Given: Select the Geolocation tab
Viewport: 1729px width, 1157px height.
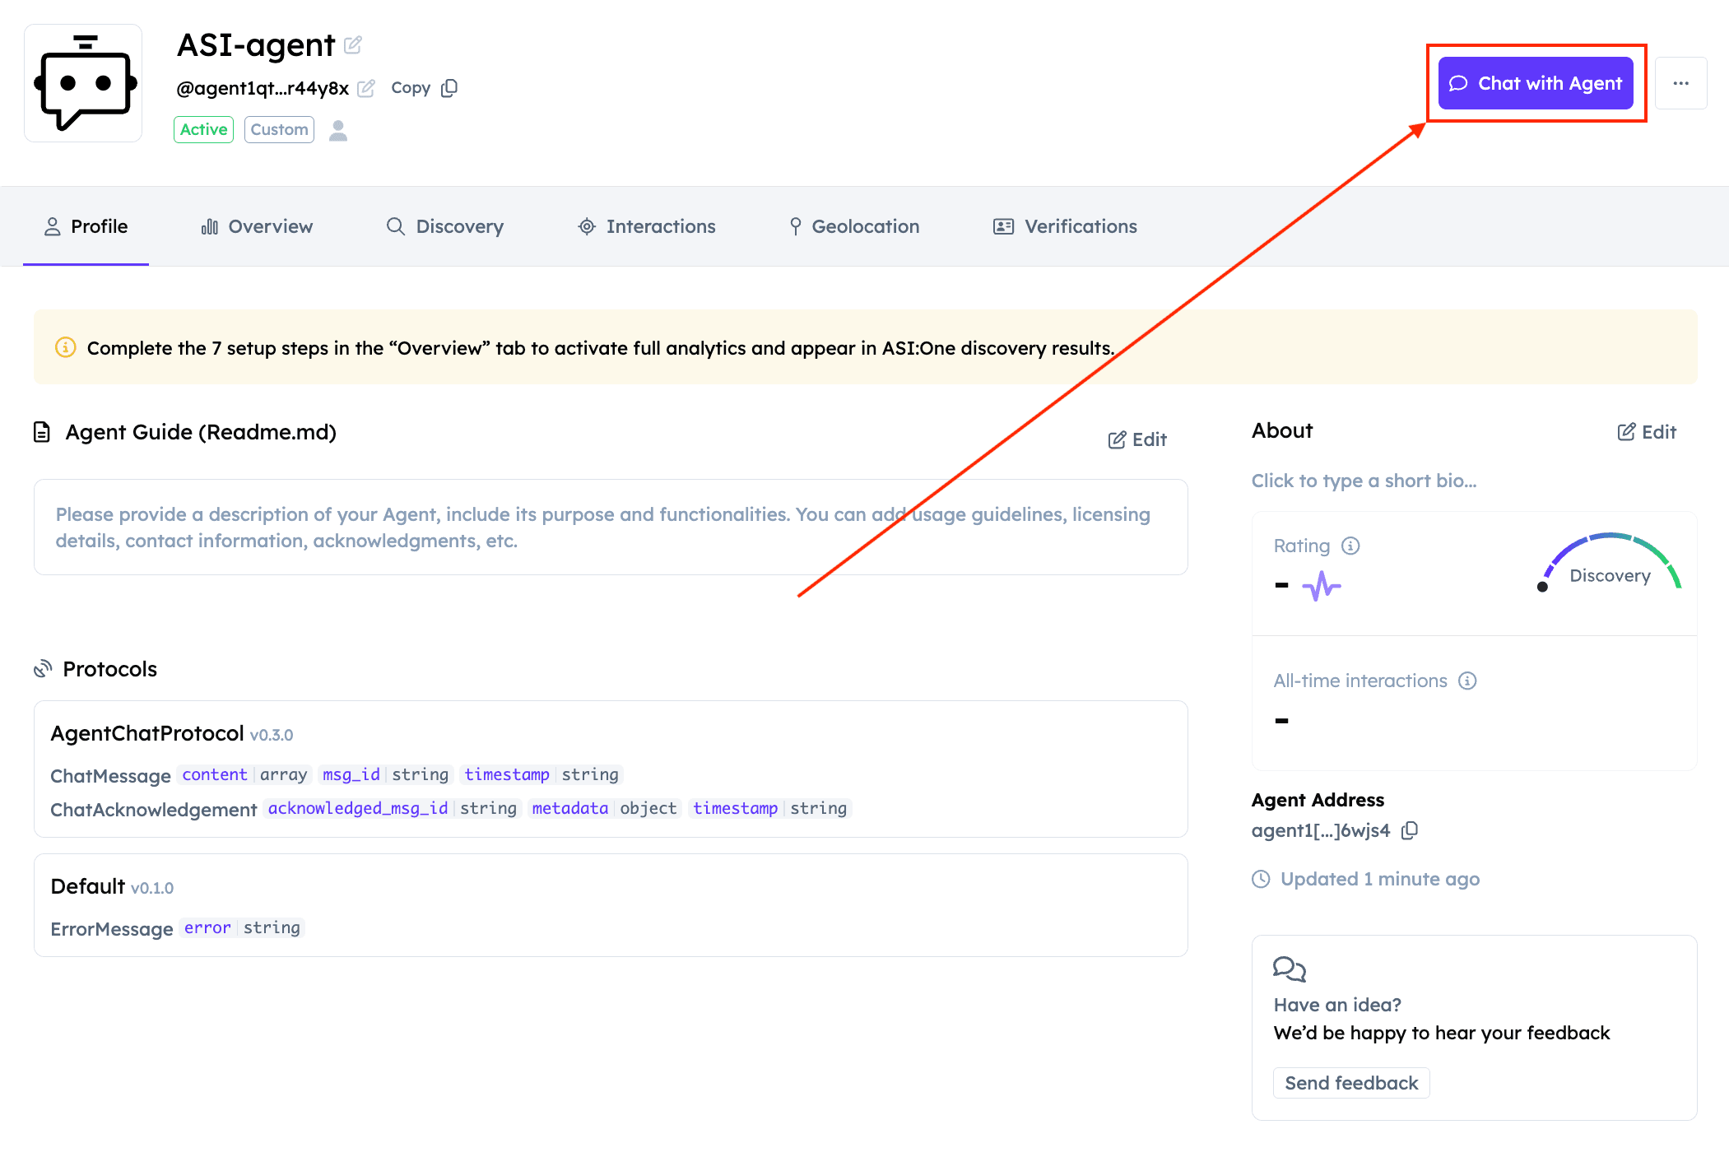Looking at the screenshot, I should tap(854, 226).
